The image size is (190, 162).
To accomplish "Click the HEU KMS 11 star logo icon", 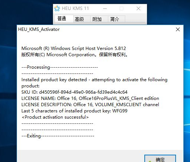I will pos(57,8).
